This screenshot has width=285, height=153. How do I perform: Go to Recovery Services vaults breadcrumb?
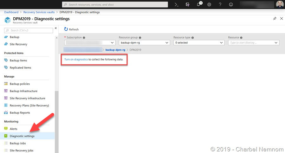click(x=39, y=12)
